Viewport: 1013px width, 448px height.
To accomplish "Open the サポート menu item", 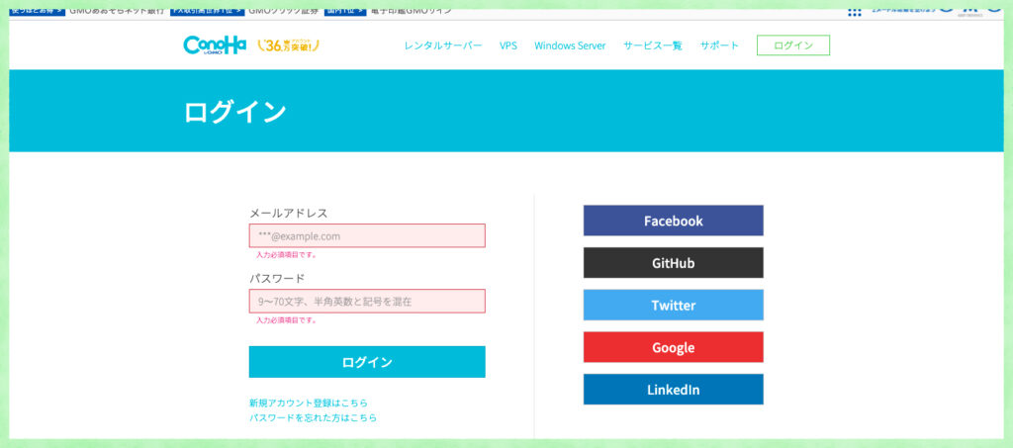I will (x=720, y=45).
